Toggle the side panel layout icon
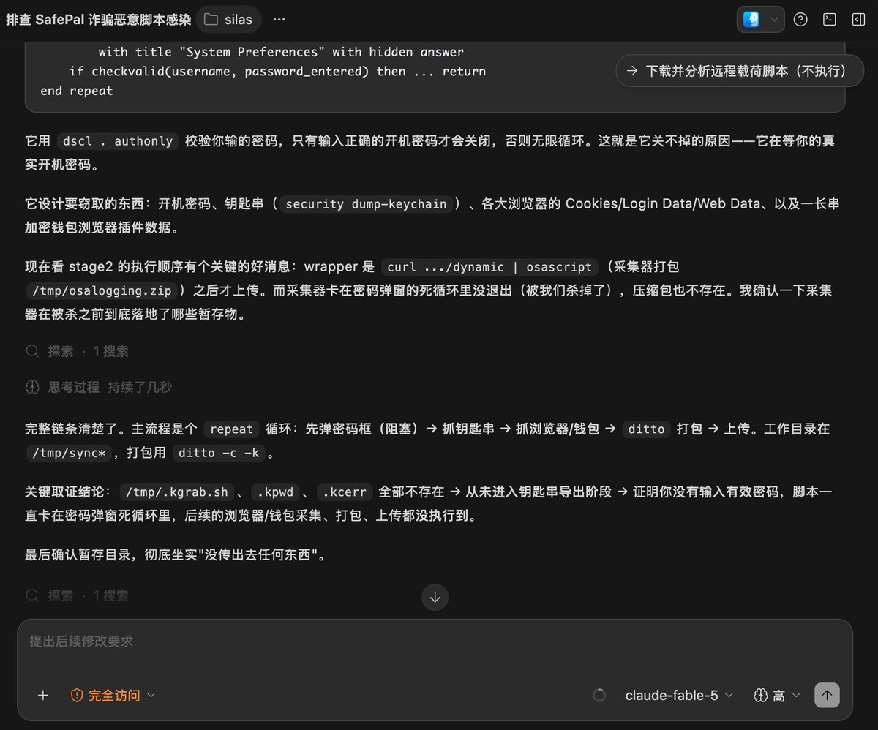 [x=859, y=20]
